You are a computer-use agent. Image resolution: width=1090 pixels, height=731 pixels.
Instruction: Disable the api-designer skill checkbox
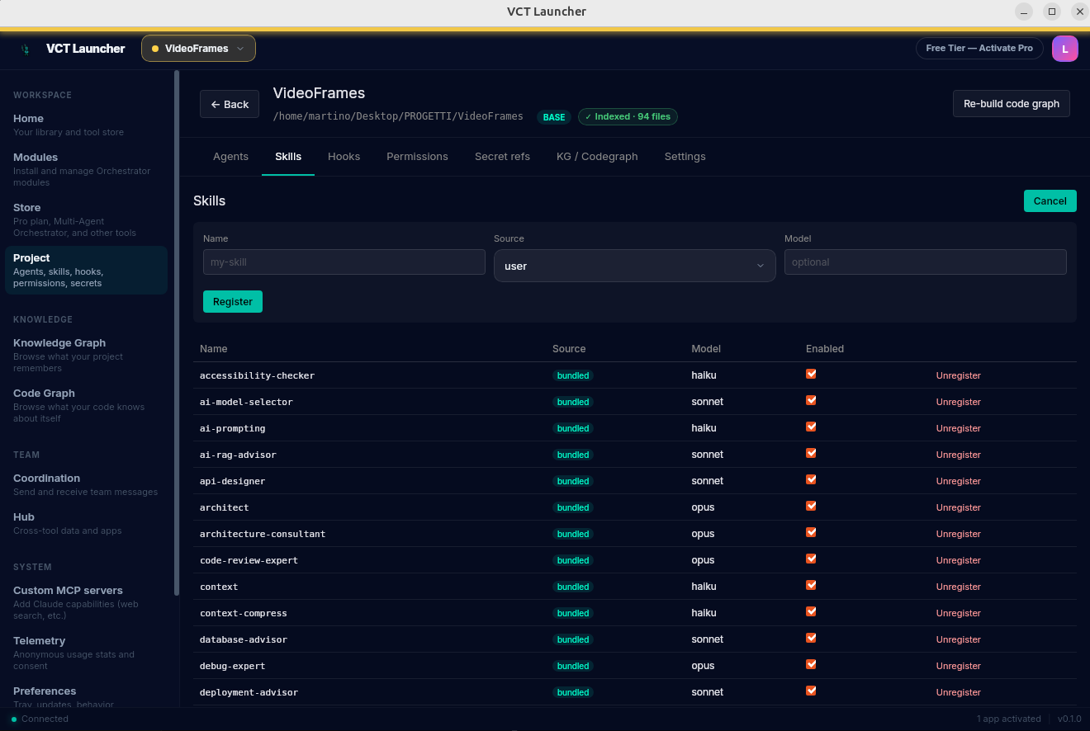coord(811,479)
